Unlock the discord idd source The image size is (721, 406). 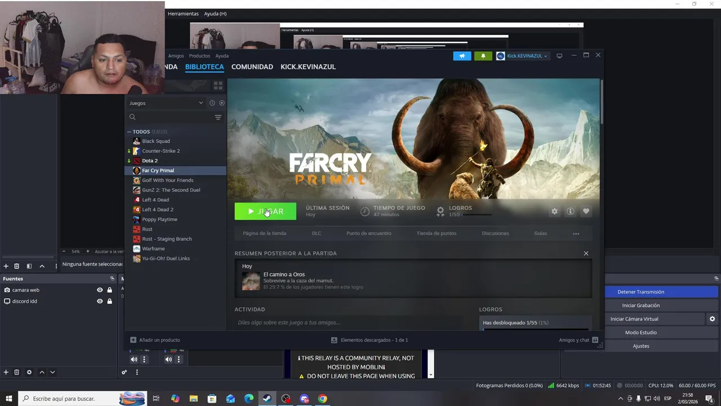[x=109, y=301]
